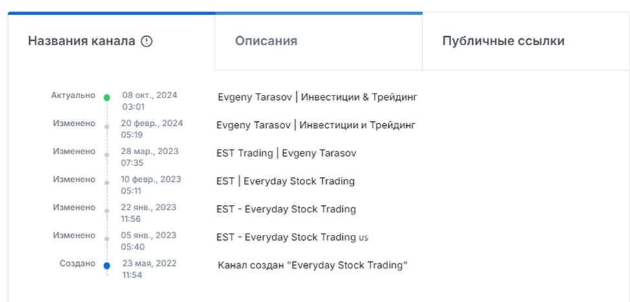Click the green Актуально timeline dot
The width and height of the screenshot is (630, 302).
click(107, 97)
